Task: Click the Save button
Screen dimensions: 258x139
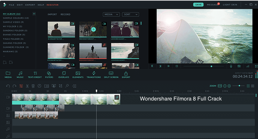Action: click(x=198, y=5)
